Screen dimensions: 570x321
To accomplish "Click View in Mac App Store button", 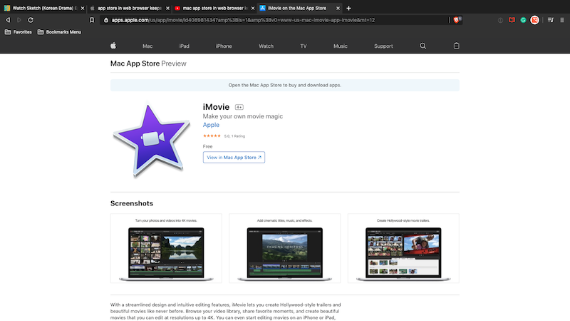I will (x=234, y=157).
